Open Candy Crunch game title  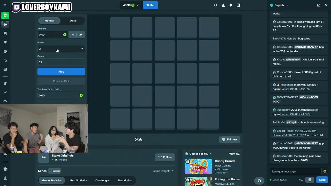point(225,161)
